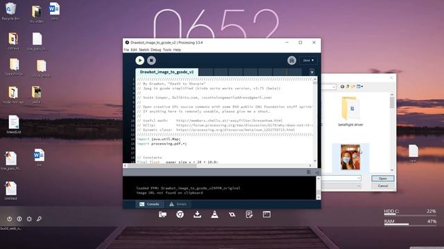Select the betaflight driver folder

tap(350, 111)
